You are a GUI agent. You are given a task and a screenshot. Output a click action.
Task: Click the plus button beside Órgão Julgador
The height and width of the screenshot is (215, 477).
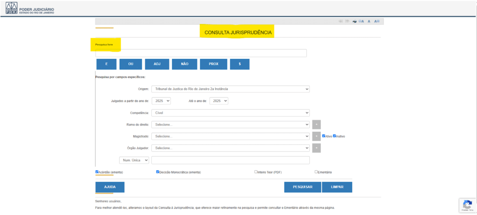point(316,148)
